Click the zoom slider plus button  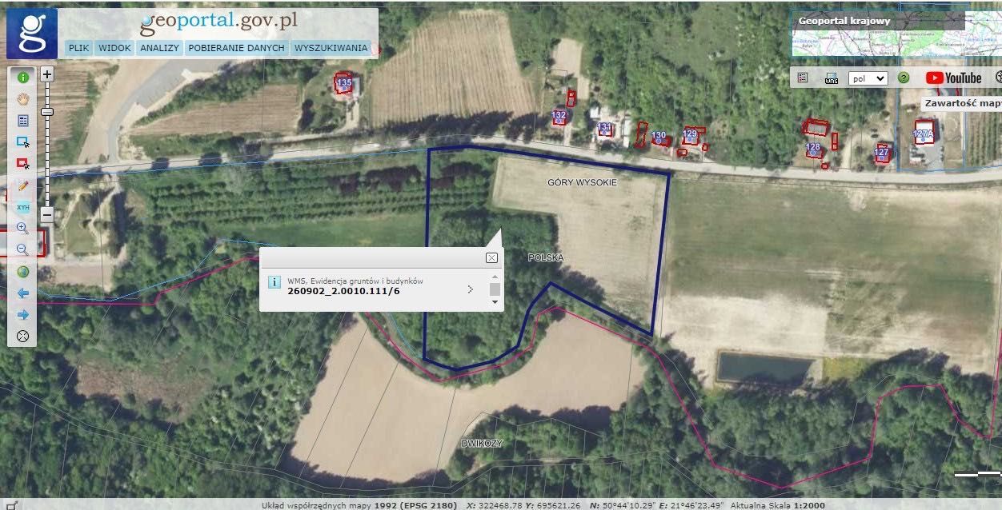(x=47, y=74)
